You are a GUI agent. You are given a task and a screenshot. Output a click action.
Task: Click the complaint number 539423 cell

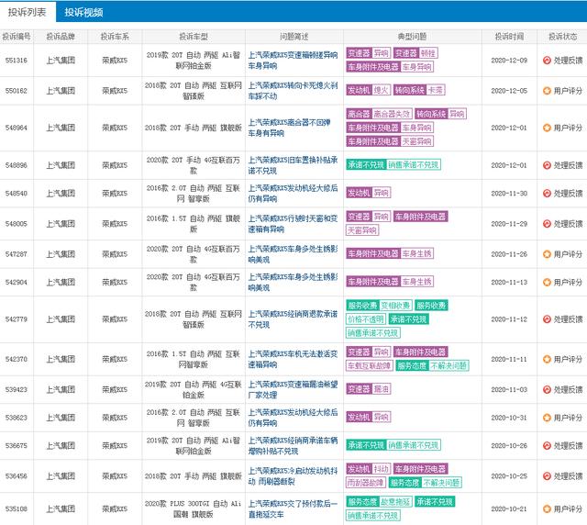tap(17, 389)
